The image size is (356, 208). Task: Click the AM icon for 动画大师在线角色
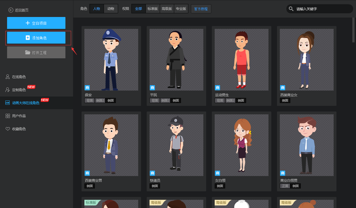[8, 103]
